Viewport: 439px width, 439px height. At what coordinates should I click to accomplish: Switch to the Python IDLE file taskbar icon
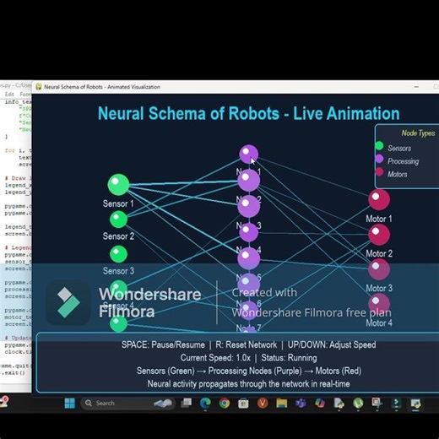(339, 404)
